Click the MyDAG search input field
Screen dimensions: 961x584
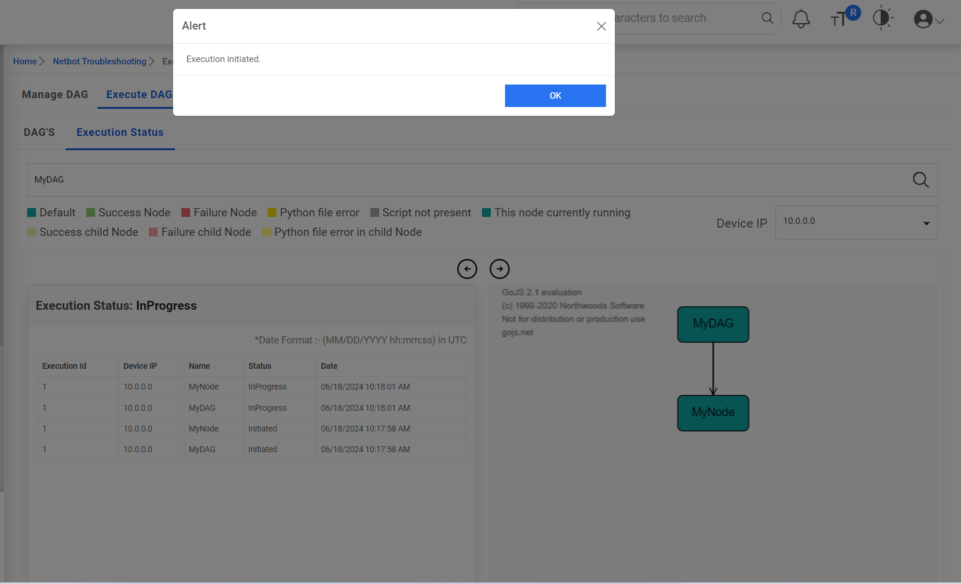(467, 180)
